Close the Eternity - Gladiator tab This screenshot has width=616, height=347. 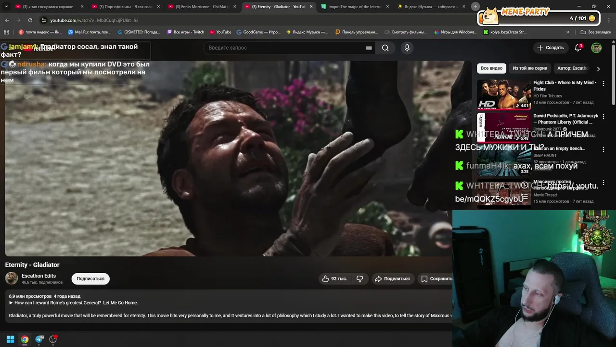click(x=311, y=7)
